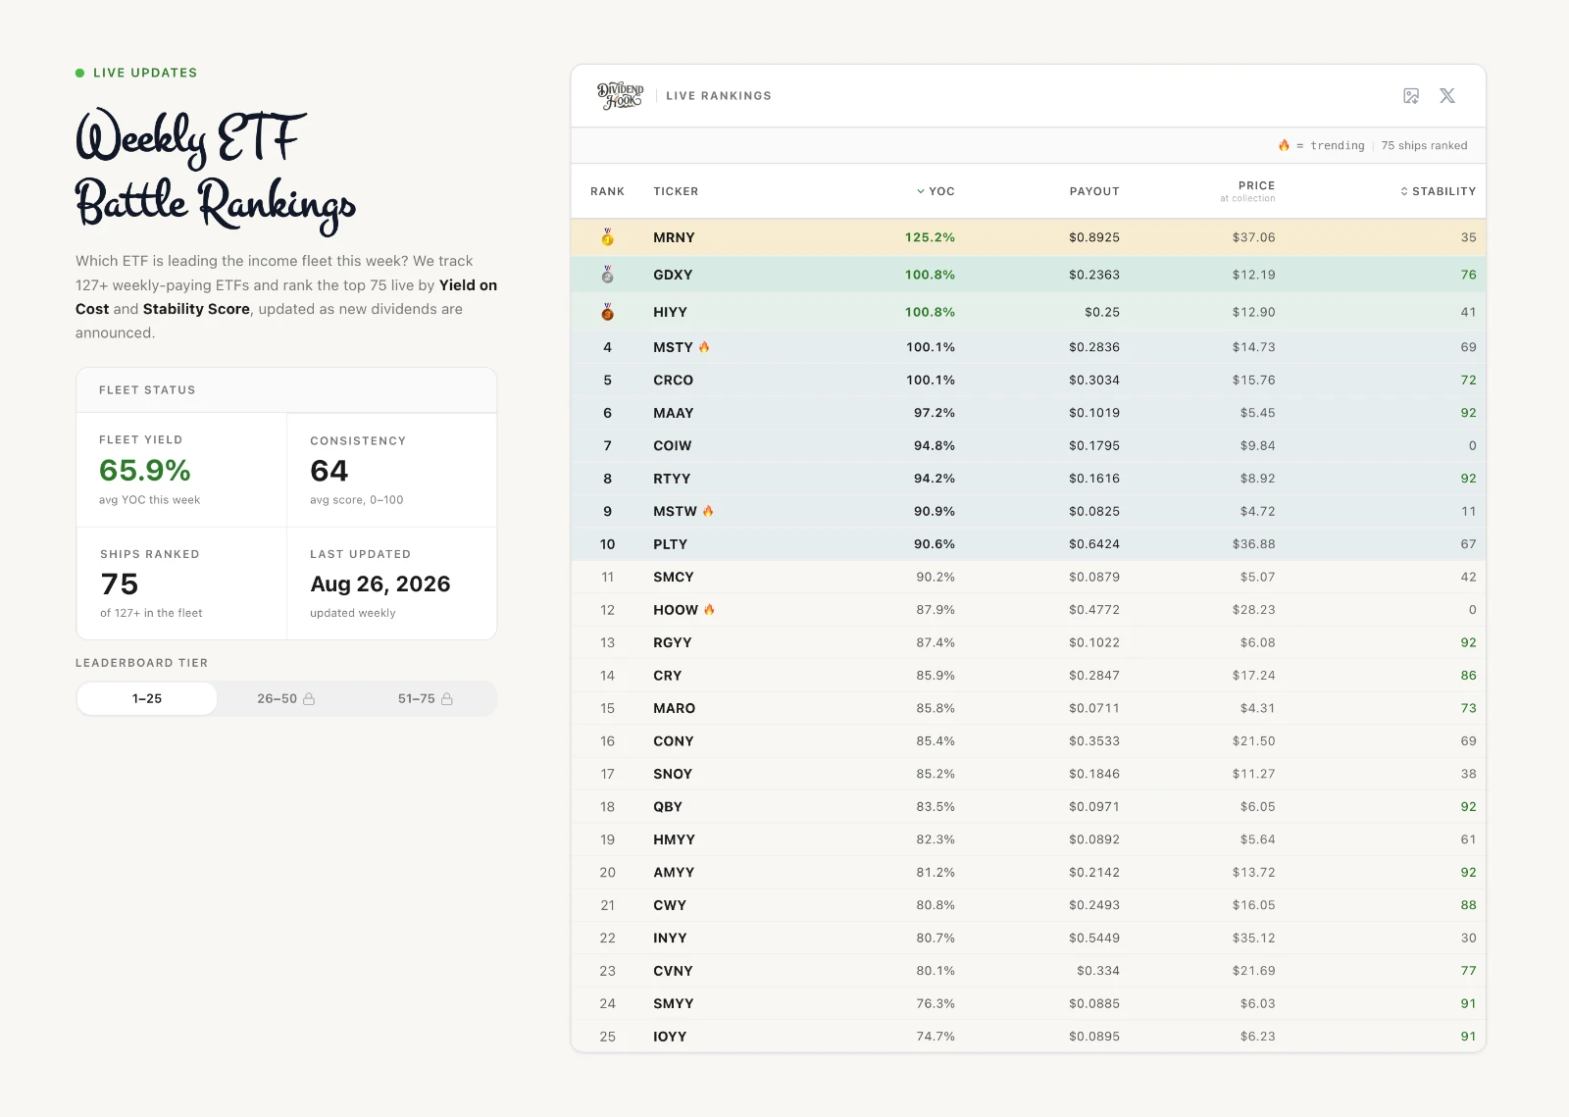
Task: Click the gold medal icon for MRNY
Action: coord(607,237)
